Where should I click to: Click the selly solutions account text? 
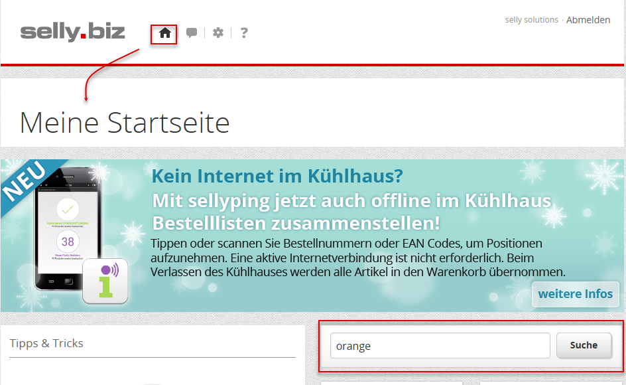pos(531,20)
